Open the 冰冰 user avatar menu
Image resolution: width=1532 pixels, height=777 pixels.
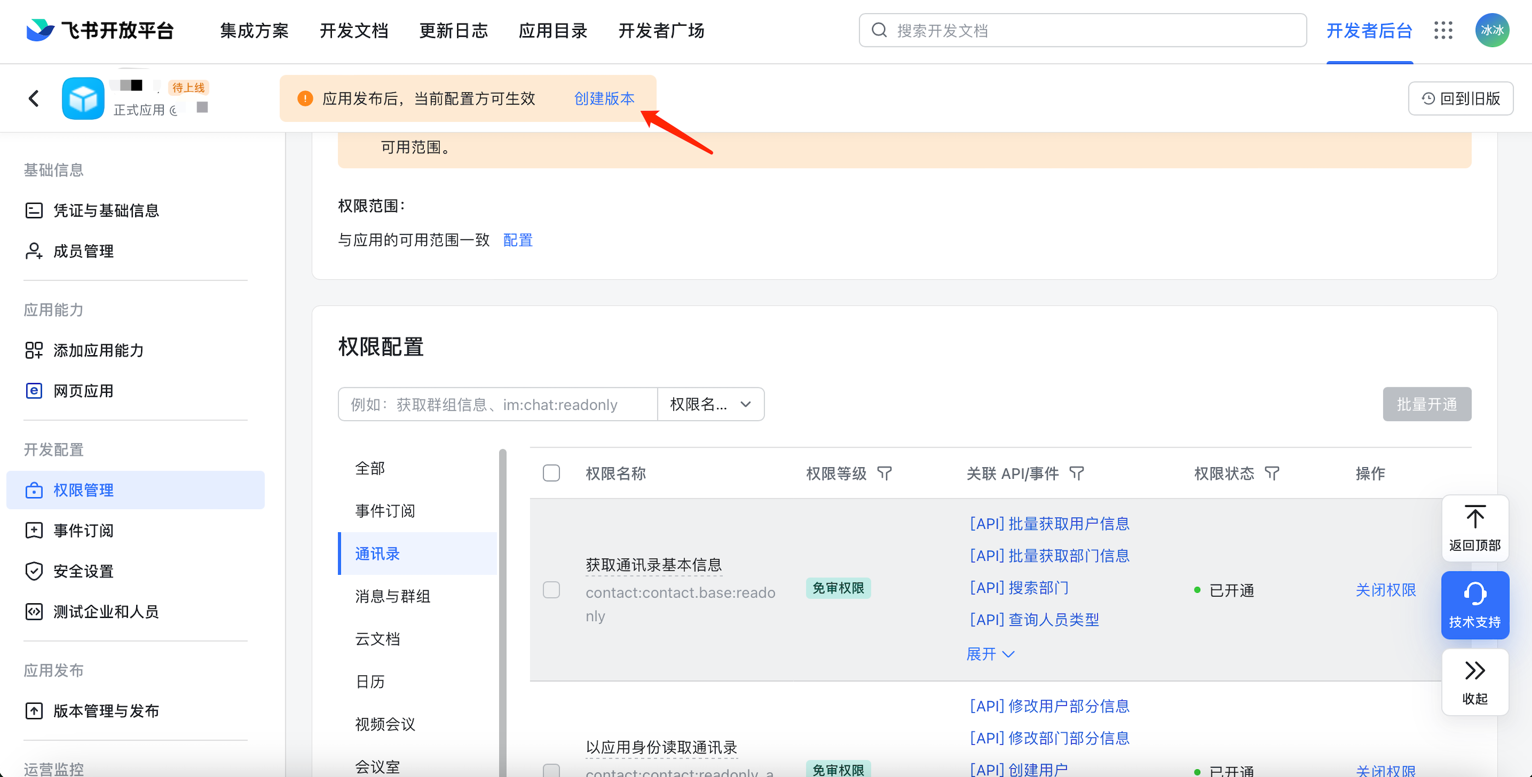tap(1492, 30)
